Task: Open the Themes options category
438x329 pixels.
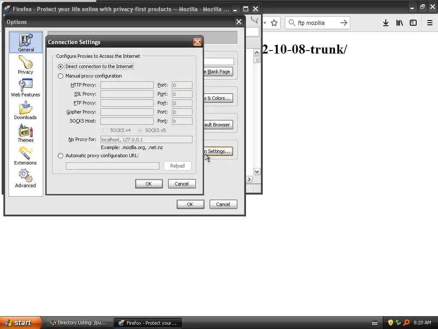Action: (26, 133)
